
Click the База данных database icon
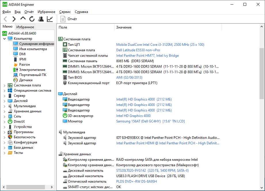(x=10, y=147)
